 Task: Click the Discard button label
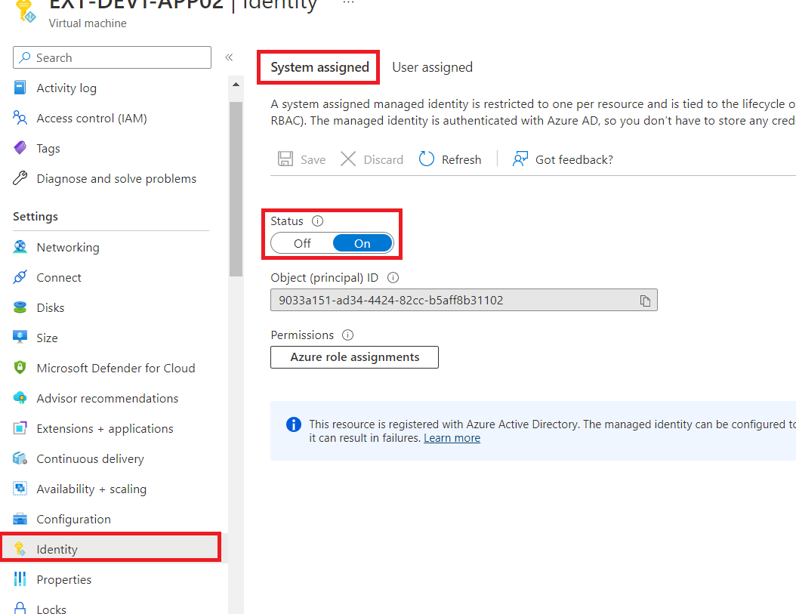[x=384, y=159]
